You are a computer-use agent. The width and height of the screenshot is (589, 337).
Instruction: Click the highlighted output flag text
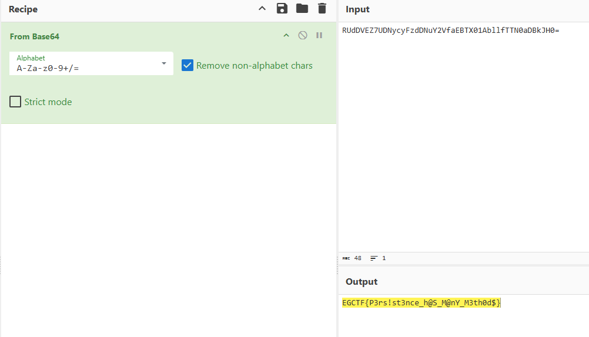(x=421, y=303)
